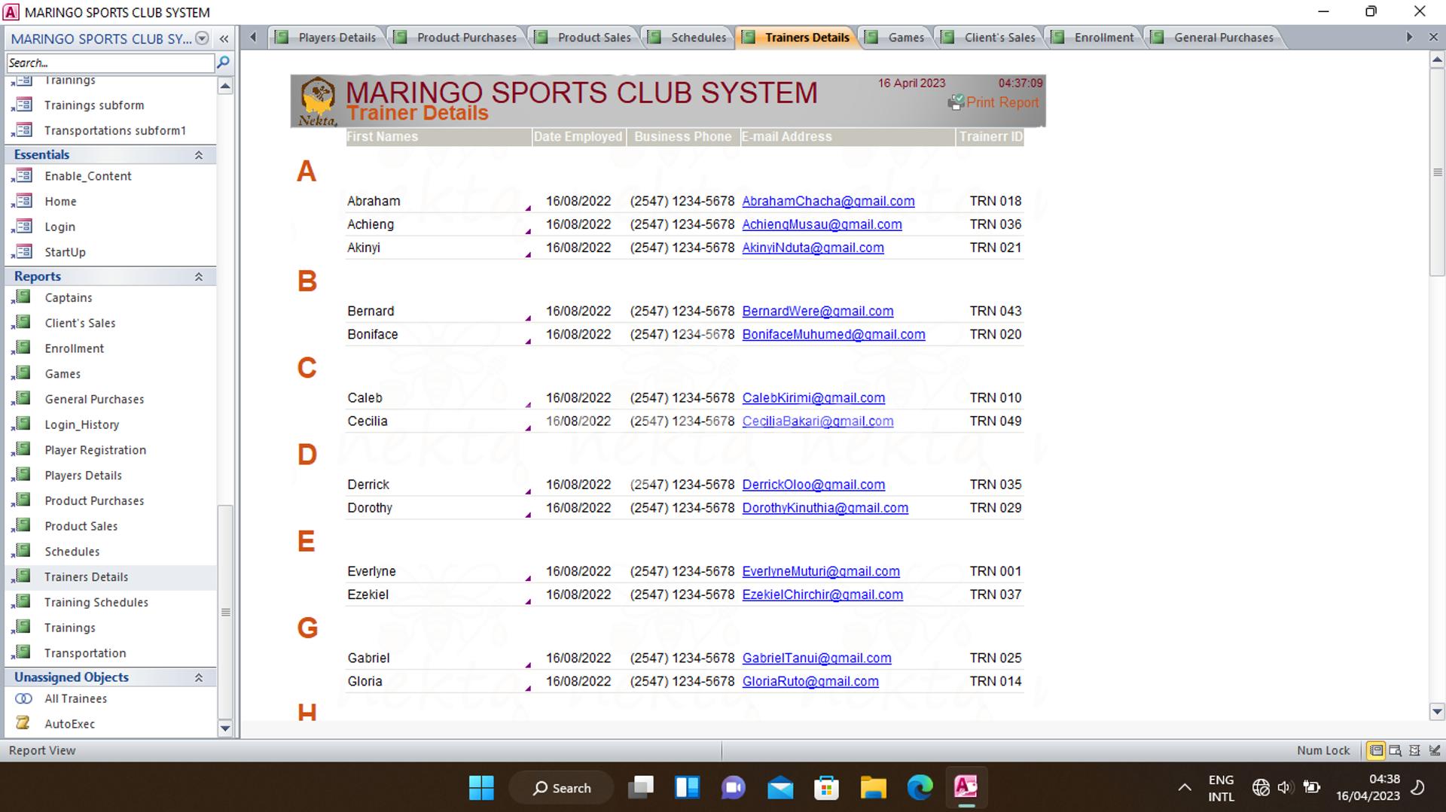The image size is (1446, 812).
Task: Switch to the Product Sales tab
Action: (x=593, y=37)
